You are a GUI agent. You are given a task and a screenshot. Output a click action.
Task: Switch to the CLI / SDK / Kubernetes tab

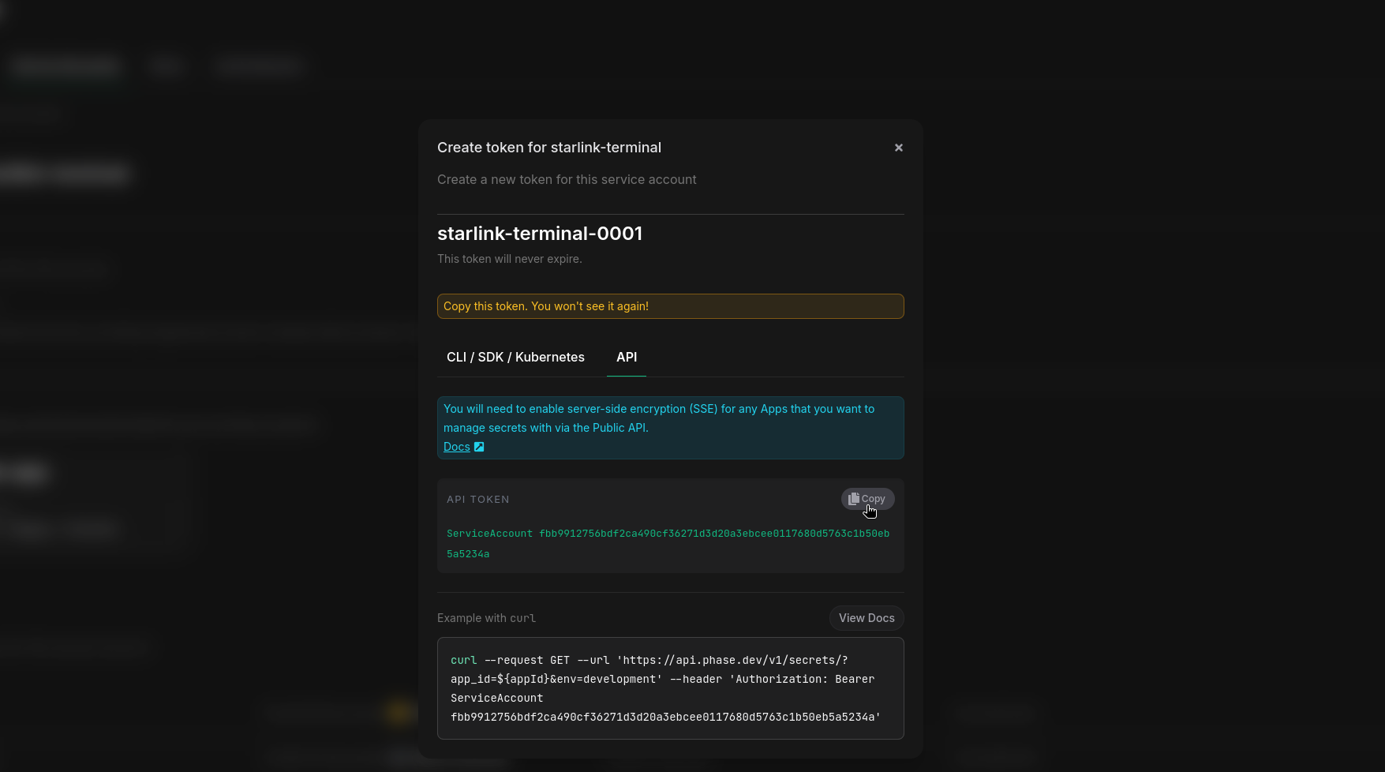click(515, 358)
